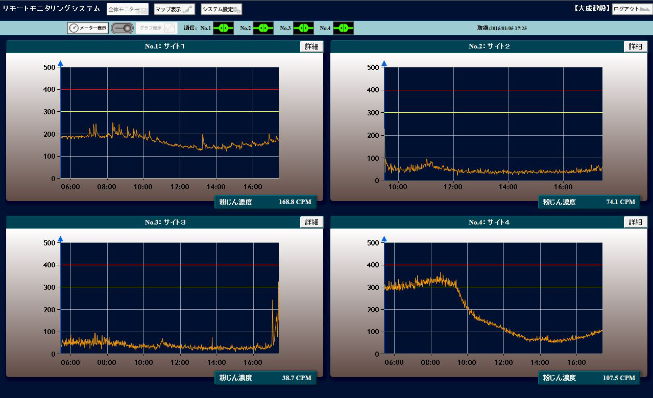This screenshot has height=398, width=653.
Task: Click the リモートモニタリングシステム title
Action: [51, 9]
